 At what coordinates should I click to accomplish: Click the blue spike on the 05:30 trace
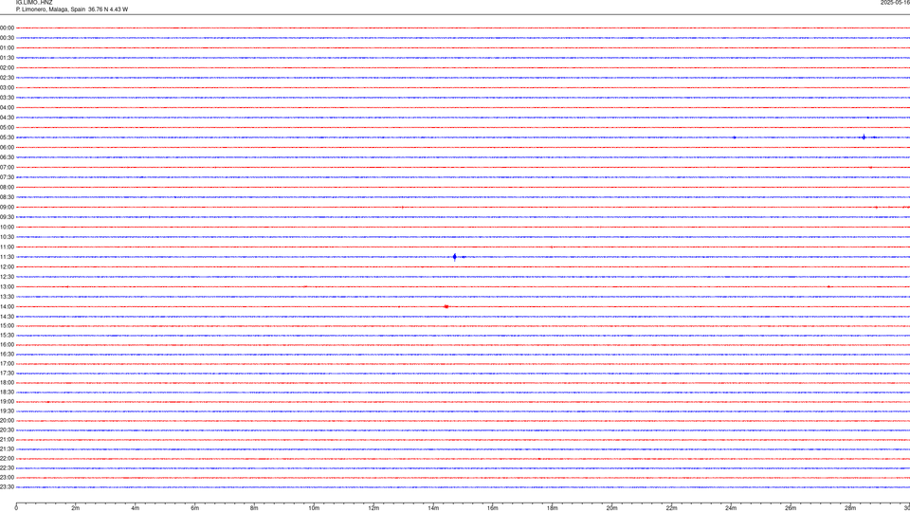pyautogui.click(x=864, y=137)
